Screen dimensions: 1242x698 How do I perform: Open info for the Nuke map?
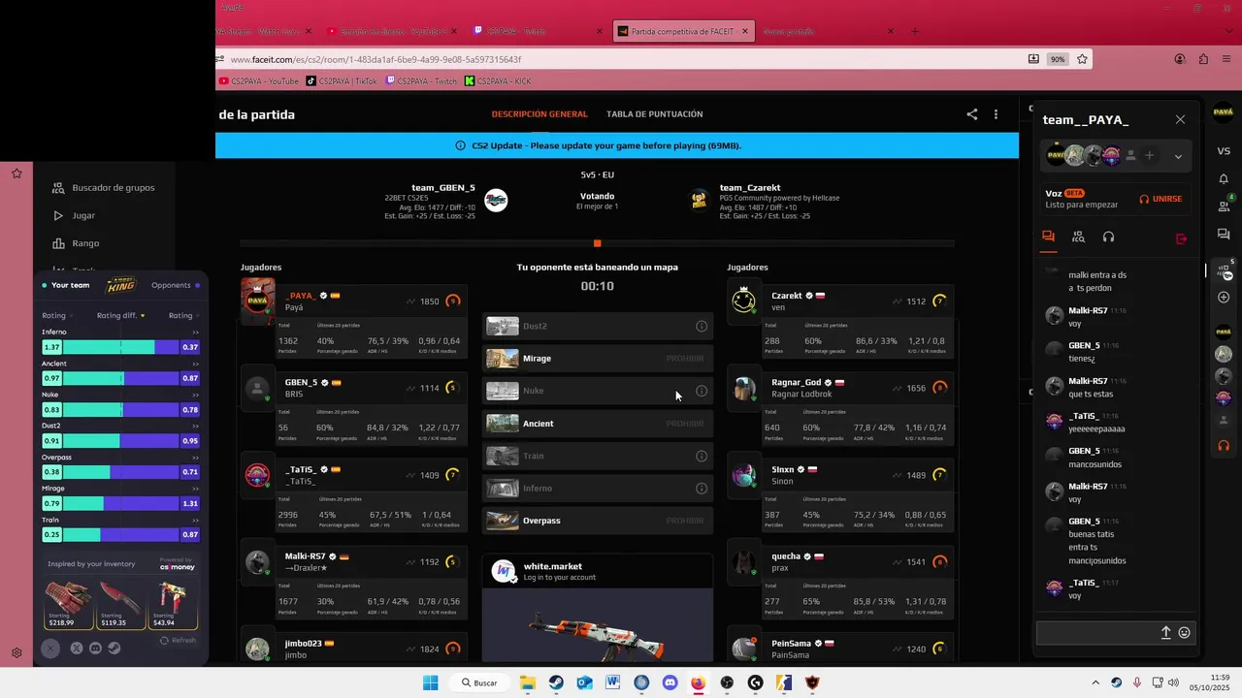(702, 391)
